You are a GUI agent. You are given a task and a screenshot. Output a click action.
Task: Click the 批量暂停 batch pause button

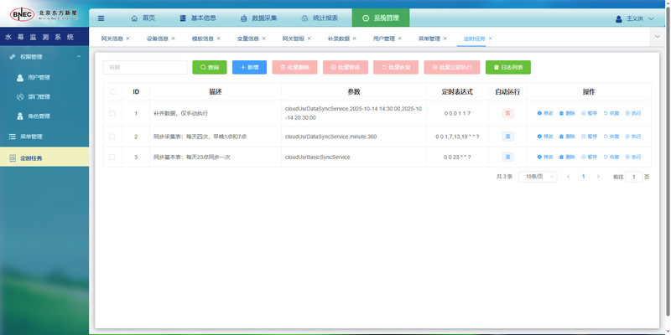346,67
